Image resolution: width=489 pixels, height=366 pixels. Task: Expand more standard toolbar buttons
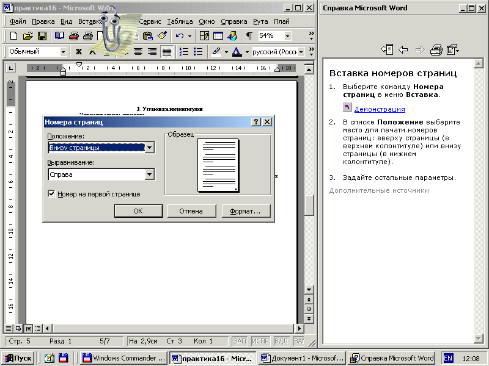pyautogui.click(x=311, y=36)
